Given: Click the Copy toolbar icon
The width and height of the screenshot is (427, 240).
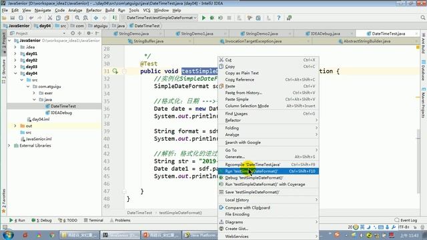Looking at the screenshot, I should tap(58, 18).
